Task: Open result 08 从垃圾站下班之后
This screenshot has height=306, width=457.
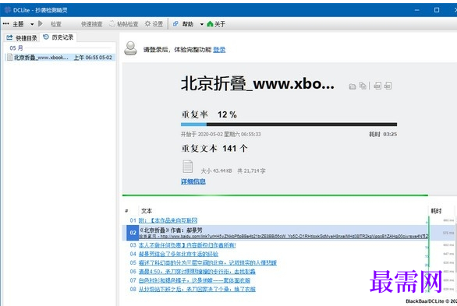Action: click(197, 289)
